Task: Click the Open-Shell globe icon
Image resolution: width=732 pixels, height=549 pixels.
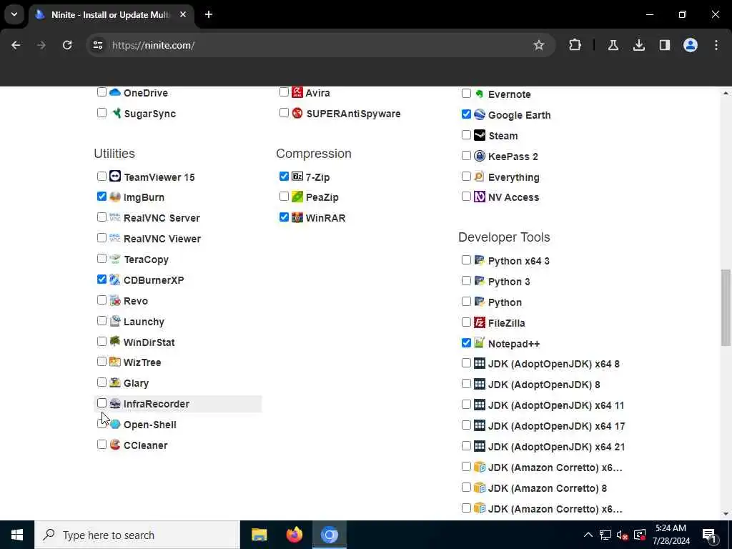Action: tap(115, 425)
